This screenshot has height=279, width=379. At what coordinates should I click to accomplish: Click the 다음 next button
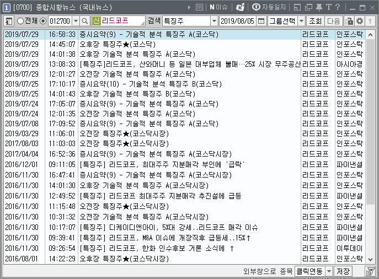pyautogui.click(x=334, y=22)
